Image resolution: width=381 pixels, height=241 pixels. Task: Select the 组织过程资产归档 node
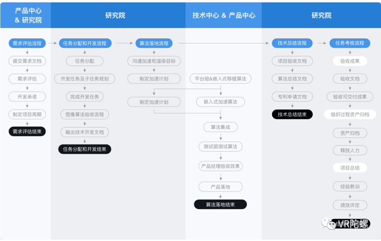coord(350,114)
